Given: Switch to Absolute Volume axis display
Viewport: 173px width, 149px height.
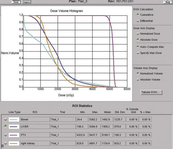Looking at the screenshot, I should (x=138, y=79).
